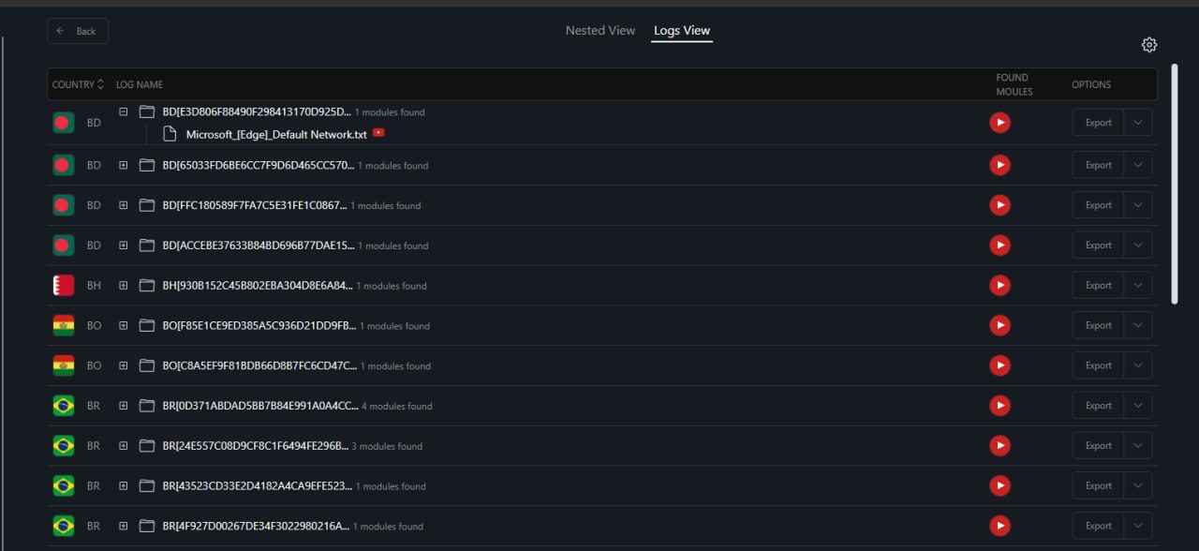This screenshot has height=551, width=1199.
Task: Click folder icon of BH[930B152C log
Action: point(146,286)
